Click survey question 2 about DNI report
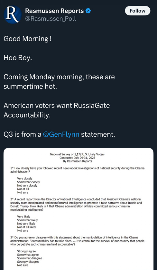Viewport: 157px width, 270px height. [x=76, y=205]
